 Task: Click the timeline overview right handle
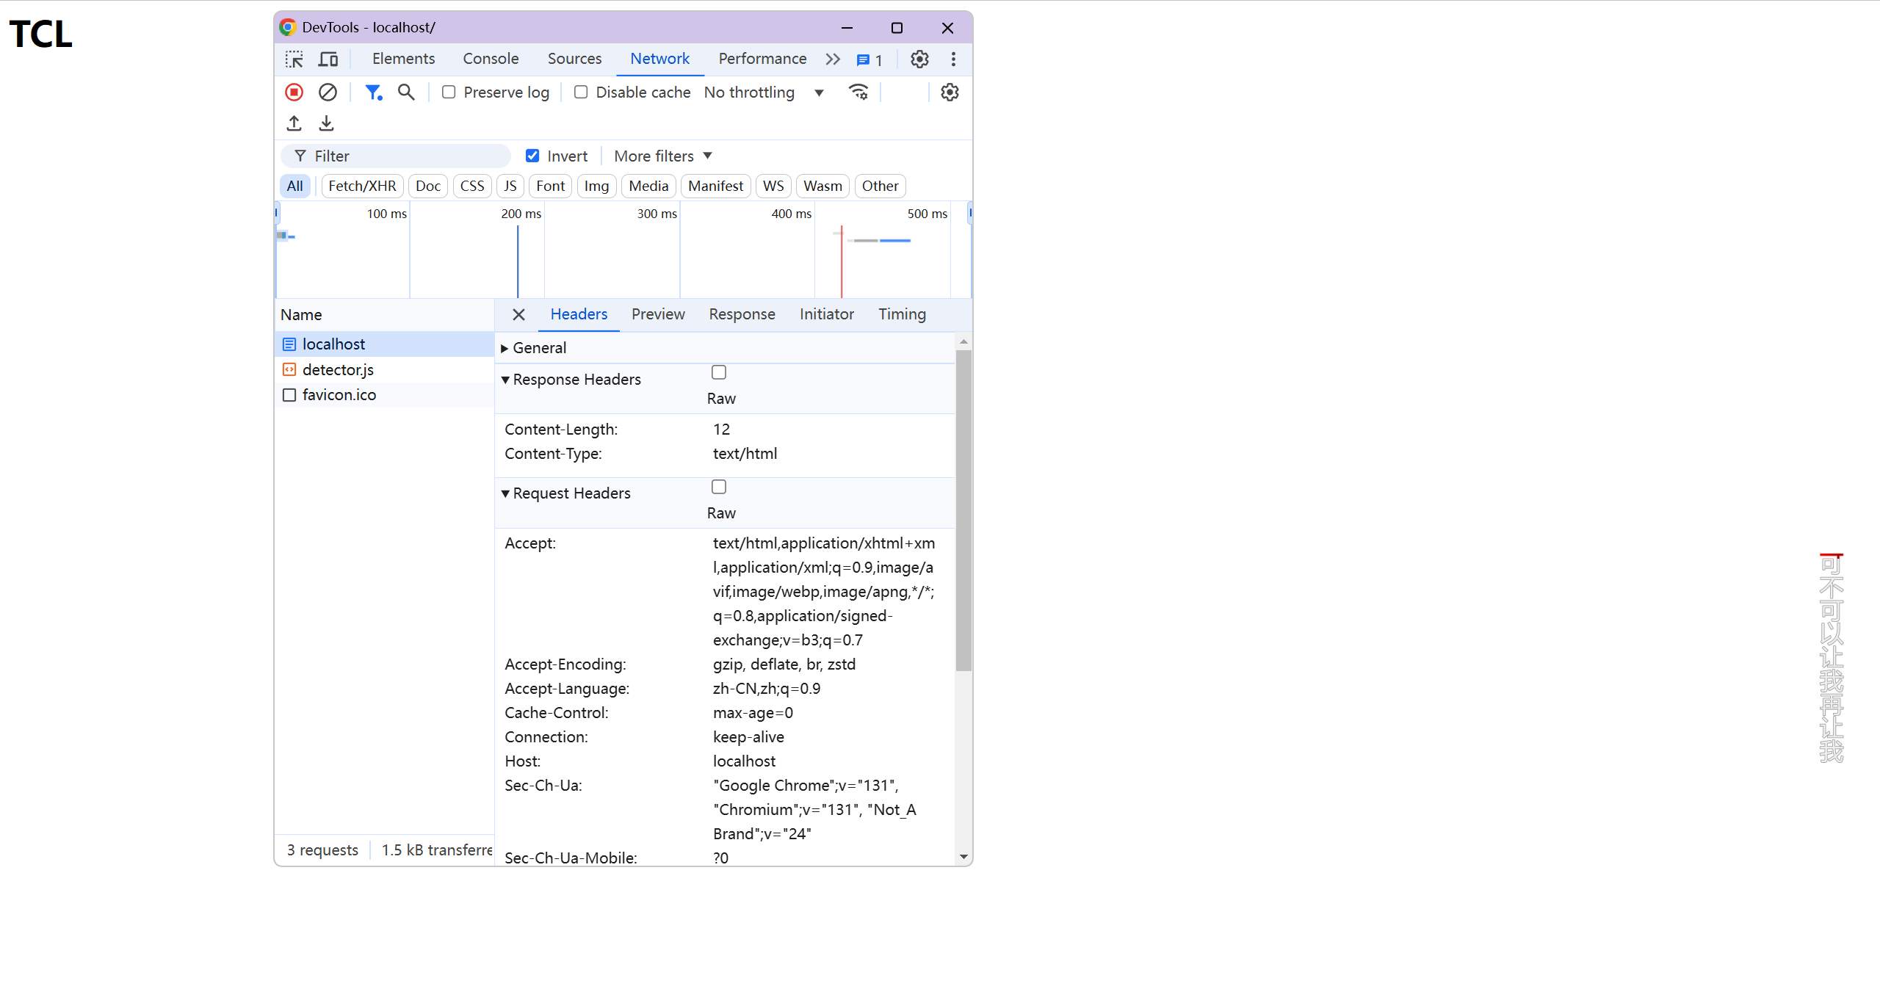point(970,213)
